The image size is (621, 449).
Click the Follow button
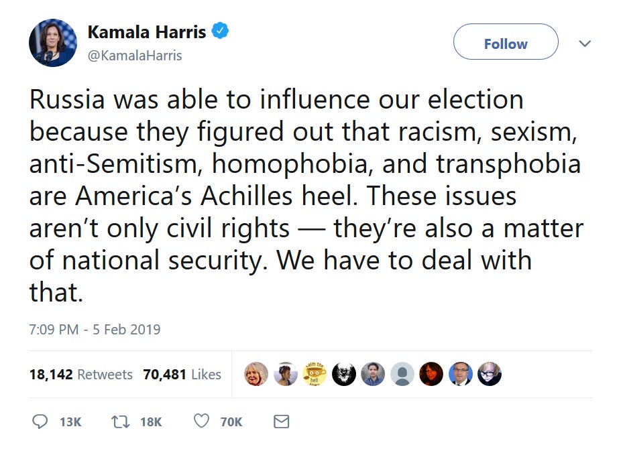tap(506, 42)
